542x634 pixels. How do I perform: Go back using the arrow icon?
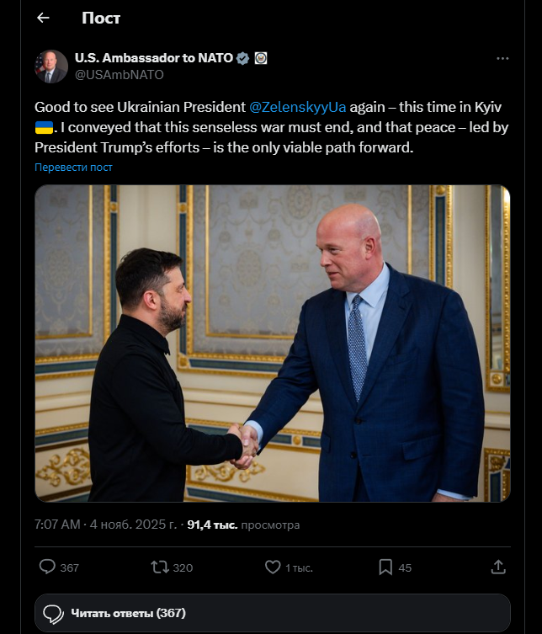click(x=43, y=18)
